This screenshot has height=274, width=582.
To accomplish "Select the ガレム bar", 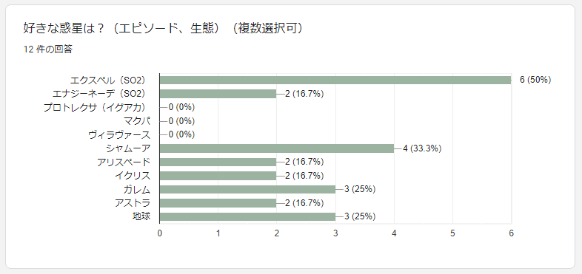I will pos(247,189).
